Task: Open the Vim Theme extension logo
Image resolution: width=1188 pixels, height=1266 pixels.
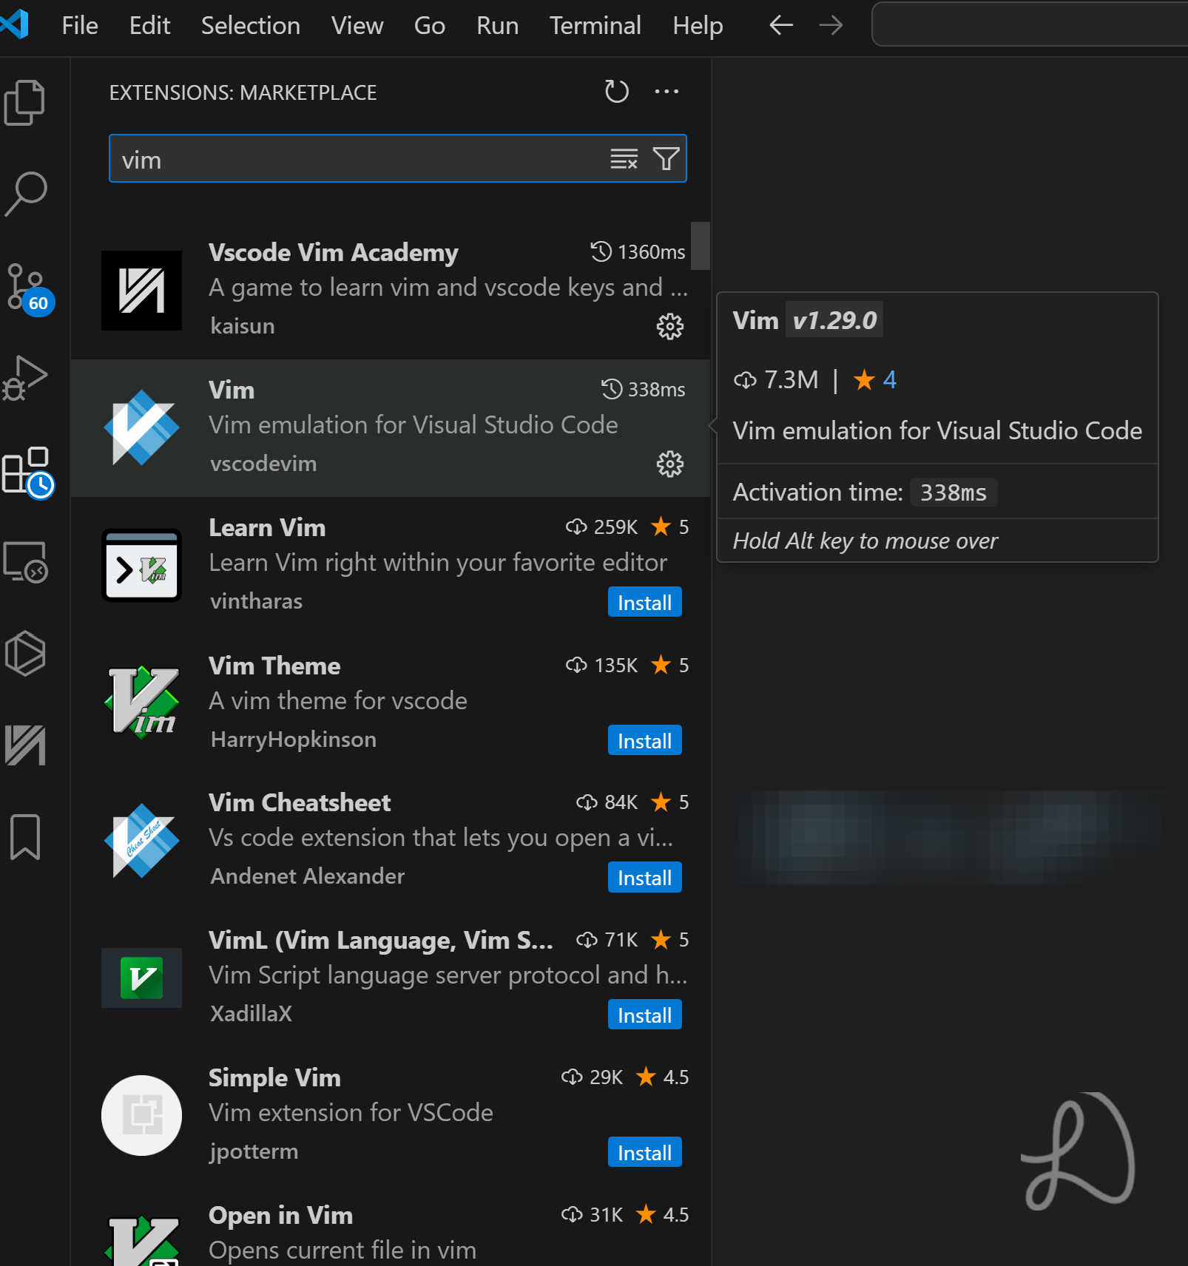Action: [x=142, y=703]
